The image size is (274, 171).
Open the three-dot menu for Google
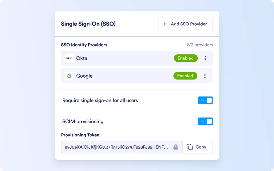tap(205, 76)
